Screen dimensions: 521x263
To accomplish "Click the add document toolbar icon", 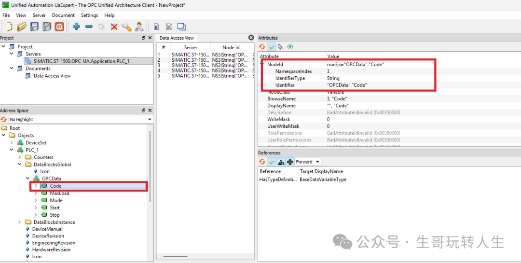I will 156,27.
